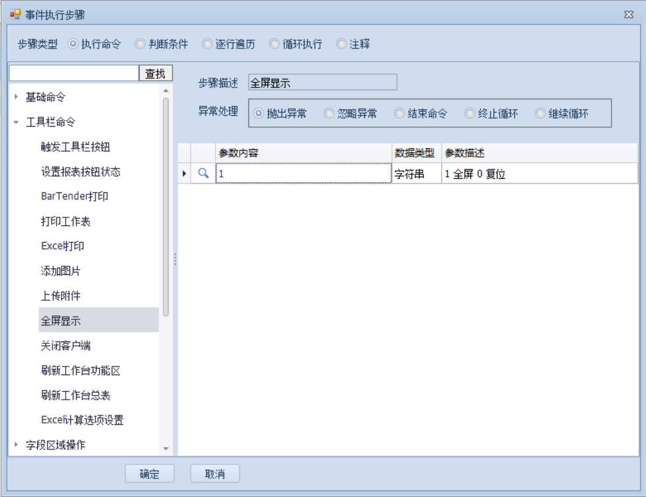This screenshot has width=646, height=497.
Task: Select BarTender打印 command in the list
Action: (x=74, y=197)
